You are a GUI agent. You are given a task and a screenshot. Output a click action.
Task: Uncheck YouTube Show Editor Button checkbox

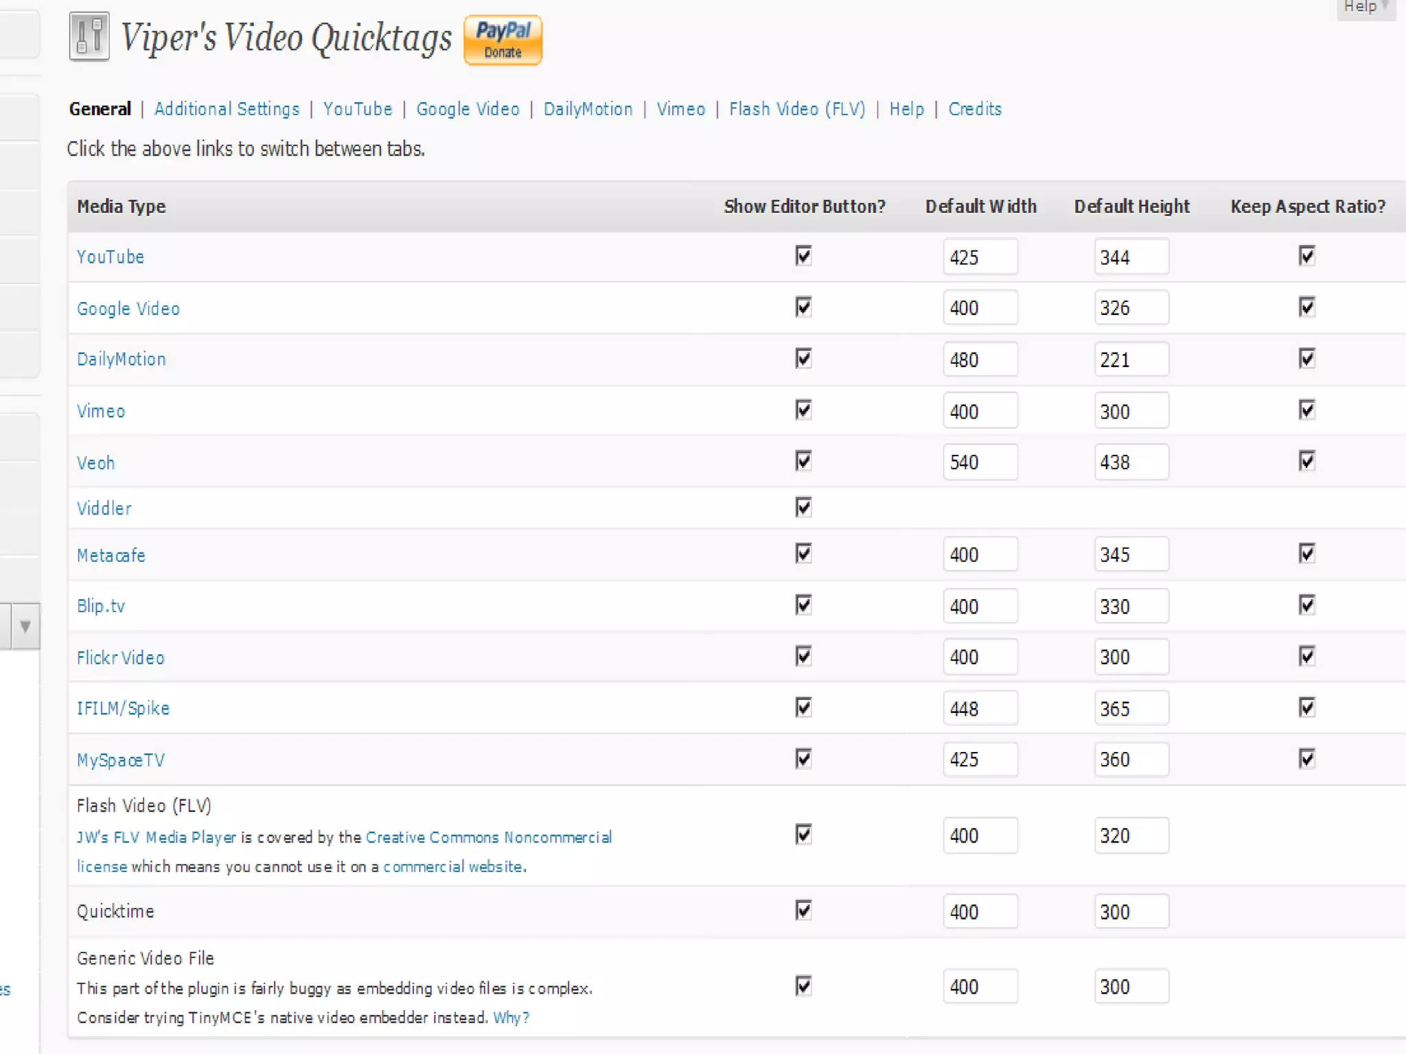pos(803,256)
